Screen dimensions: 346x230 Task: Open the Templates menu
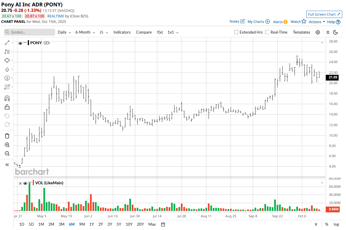point(301,32)
